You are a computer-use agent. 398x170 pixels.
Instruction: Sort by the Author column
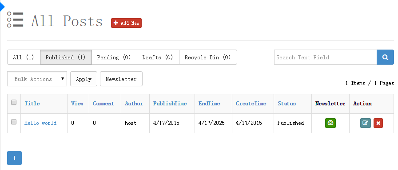click(134, 104)
